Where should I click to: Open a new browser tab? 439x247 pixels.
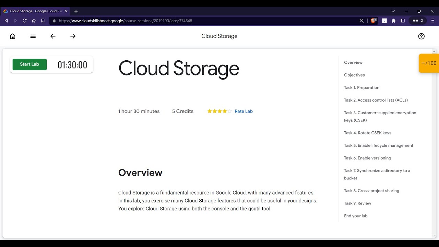coord(76,11)
